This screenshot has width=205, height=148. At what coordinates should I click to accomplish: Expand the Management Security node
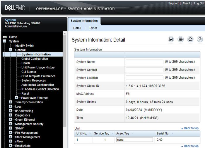tap(10, 124)
